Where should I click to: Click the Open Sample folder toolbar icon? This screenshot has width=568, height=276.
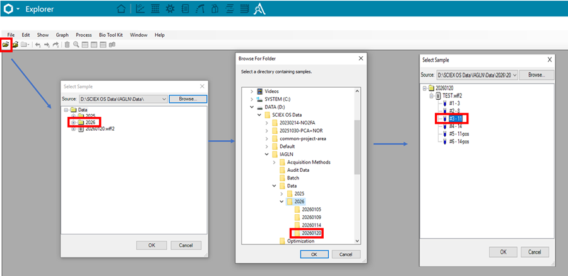[x=6, y=45]
